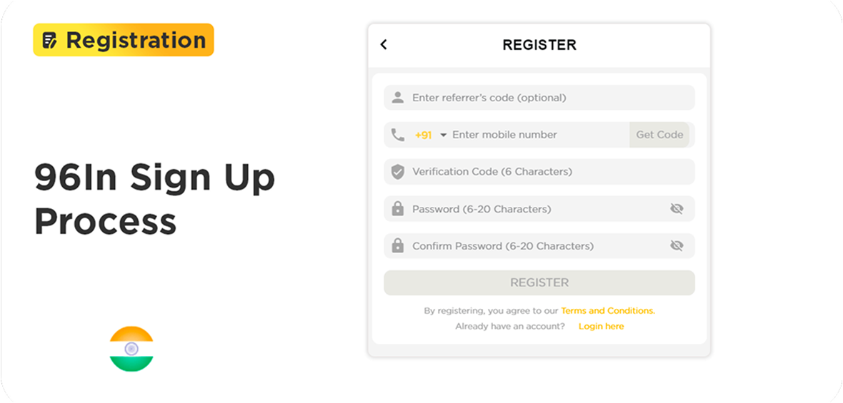The image size is (843, 403).
Task: Click the India flag circle icon
Action: click(131, 349)
